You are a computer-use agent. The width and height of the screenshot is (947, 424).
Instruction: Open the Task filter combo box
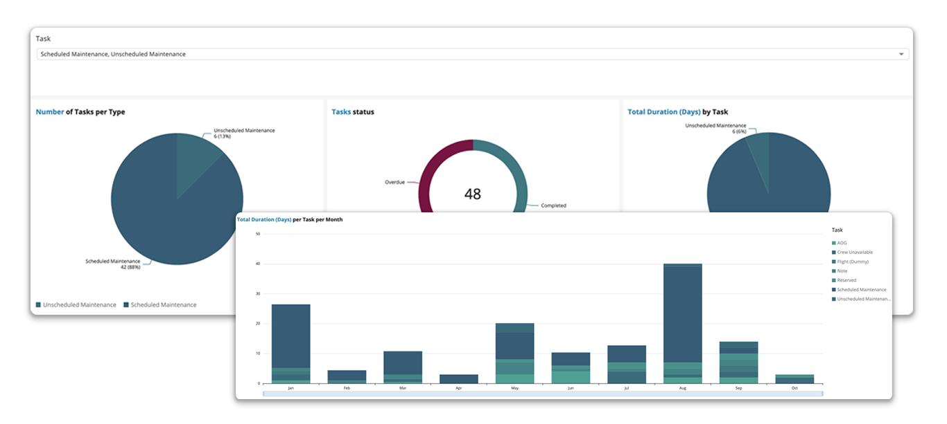tap(472, 54)
